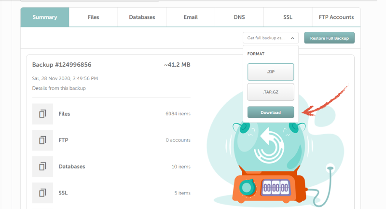Switch to the Email tab
The image size is (386, 209).
[x=191, y=17]
